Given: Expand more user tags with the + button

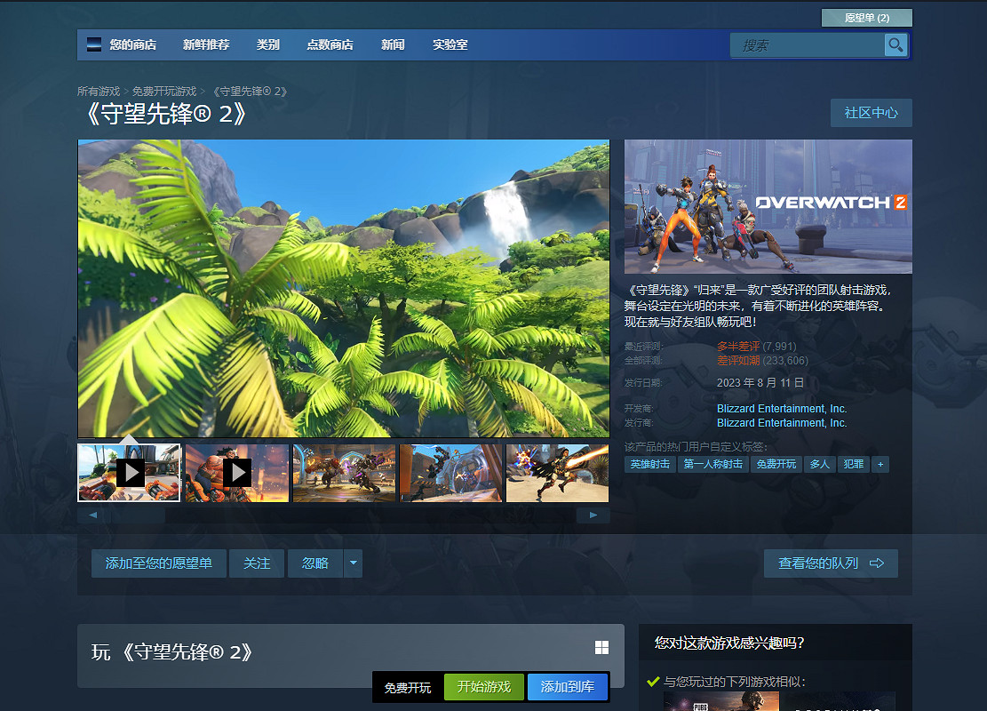Looking at the screenshot, I should 880,464.
